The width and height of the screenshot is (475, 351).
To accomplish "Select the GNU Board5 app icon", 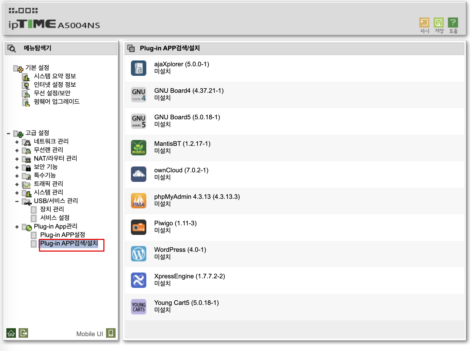I will point(139,121).
